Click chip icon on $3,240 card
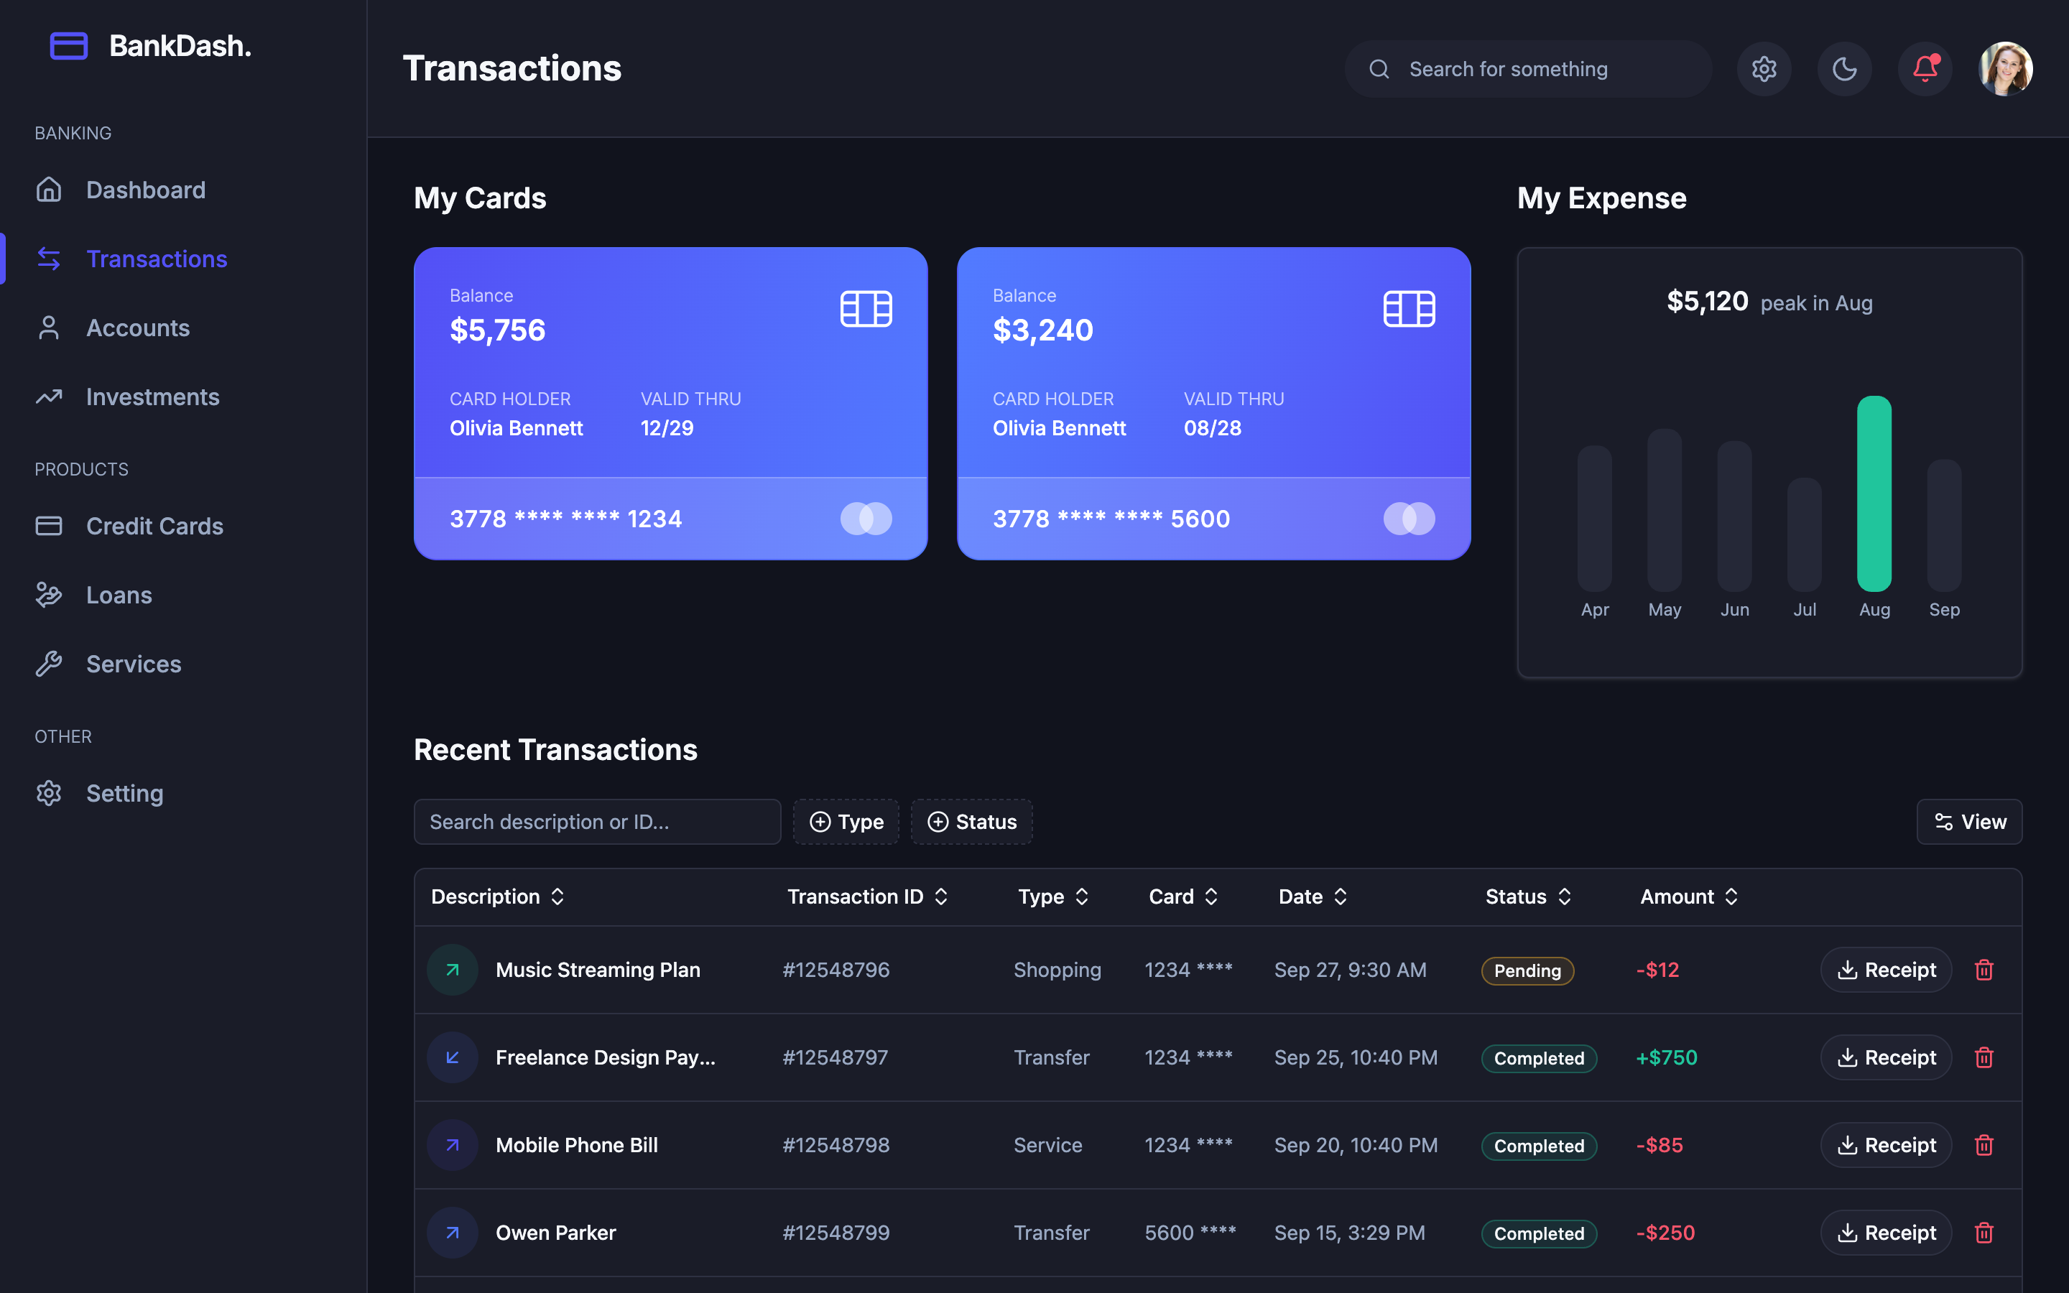 point(1409,309)
